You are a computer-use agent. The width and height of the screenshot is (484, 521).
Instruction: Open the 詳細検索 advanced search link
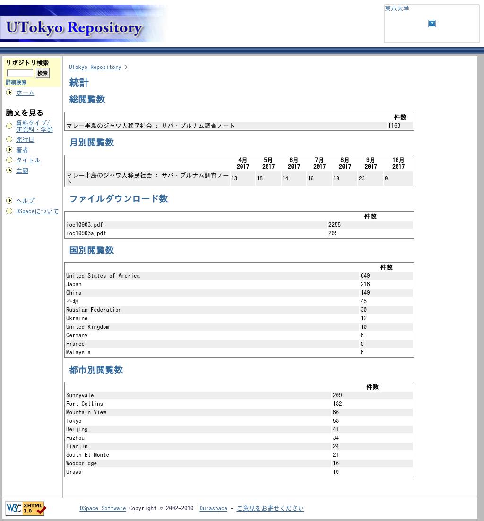click(x=16, y=82)
